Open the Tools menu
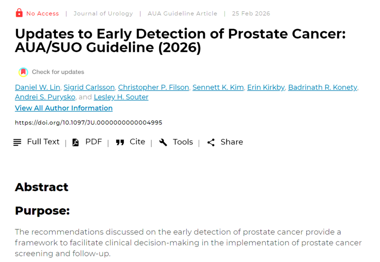Viewport: 380px width, 262px height. (183, 142)
